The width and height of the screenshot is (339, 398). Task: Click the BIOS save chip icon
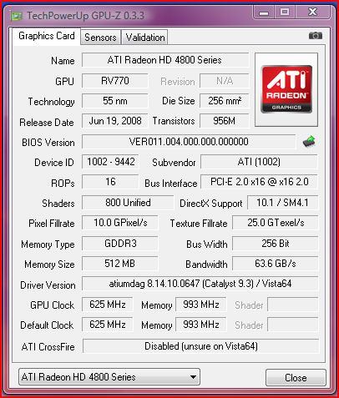point(309,142)
